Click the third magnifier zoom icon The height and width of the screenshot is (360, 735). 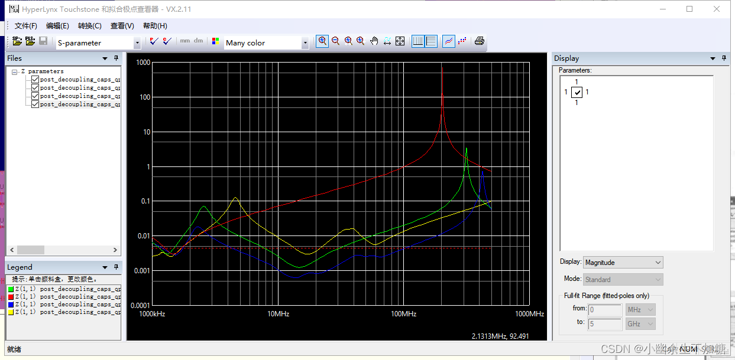[348, 41]
